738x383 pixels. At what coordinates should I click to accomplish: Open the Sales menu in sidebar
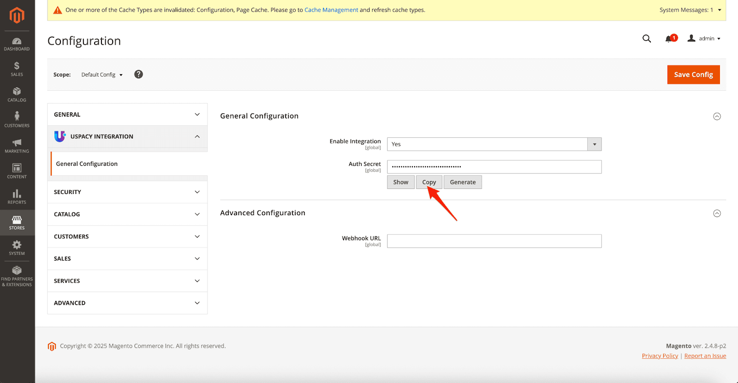pos(17,69)
